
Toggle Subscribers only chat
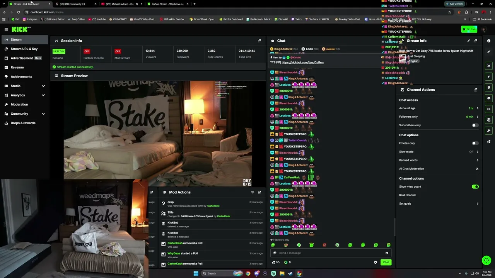pyautogui.click(x=475, y=125)
